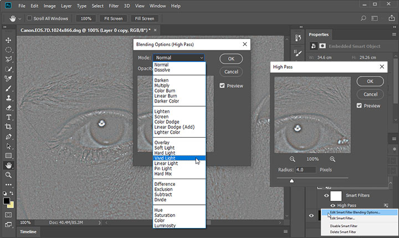Choose the Horizontal Type tool
This screenshot has height=238, width=399.
[9, 117]
